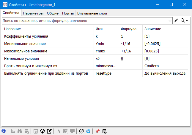Click the calendar clock icon in bottom toolbar
The width and height of the screenshot is (192, 135).
[x=35, y=131]
